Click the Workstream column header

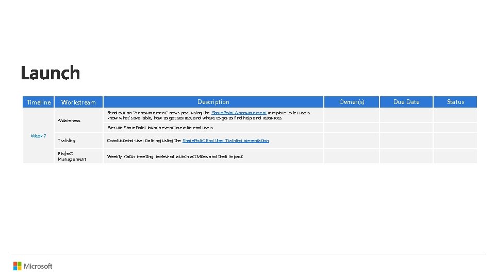78,102
